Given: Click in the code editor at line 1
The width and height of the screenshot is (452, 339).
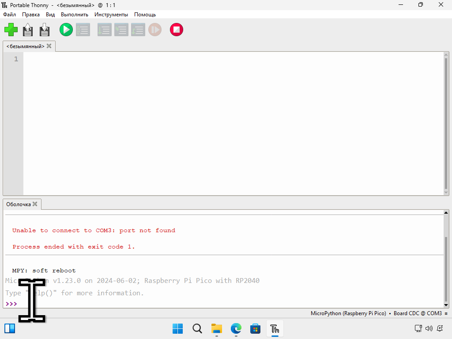Looking at the screenshot, I should click(233, 59).
